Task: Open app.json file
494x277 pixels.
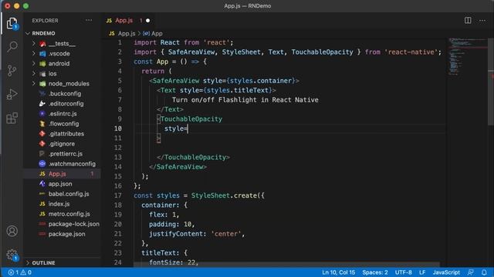Action: pyautogui.click(x=60, y=184)
